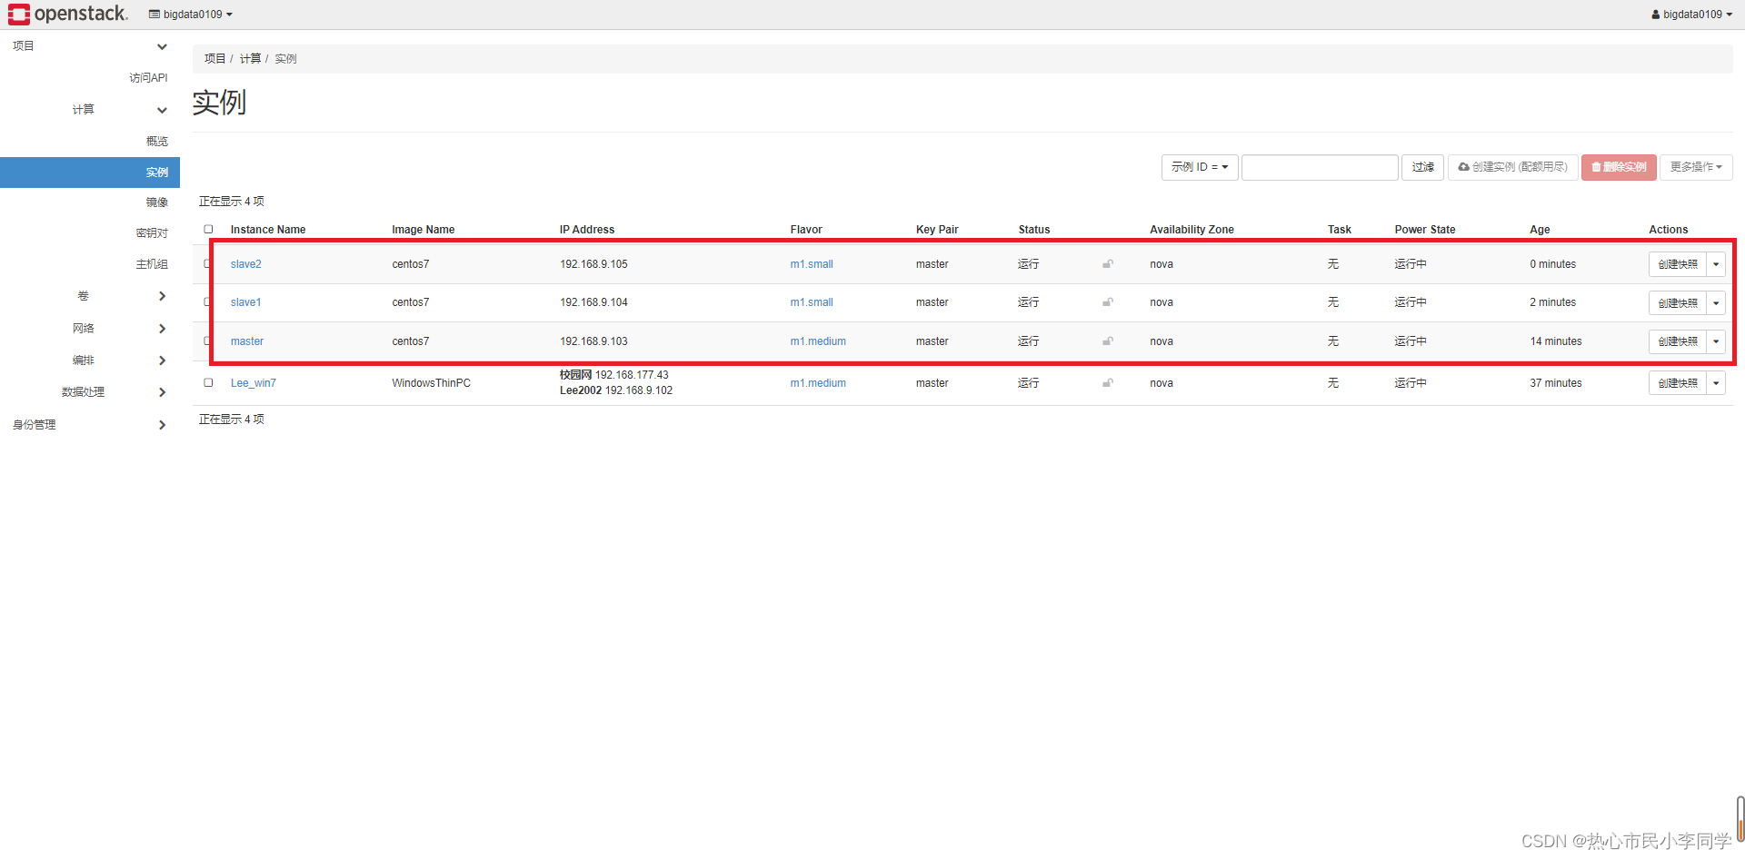The image size is (1745, 859).
Task: Toggle the select-all instances checkbox
Action: click(x=208, y=229)
